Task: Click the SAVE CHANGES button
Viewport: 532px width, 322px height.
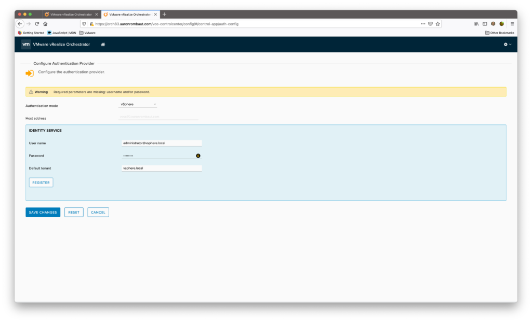Action: coord(43,212)
